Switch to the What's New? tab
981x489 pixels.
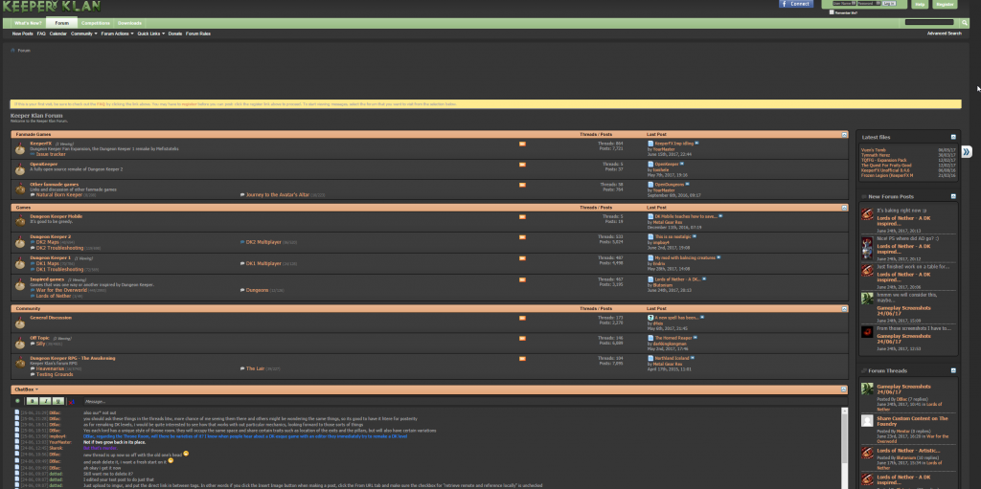(x=28, y=23)
